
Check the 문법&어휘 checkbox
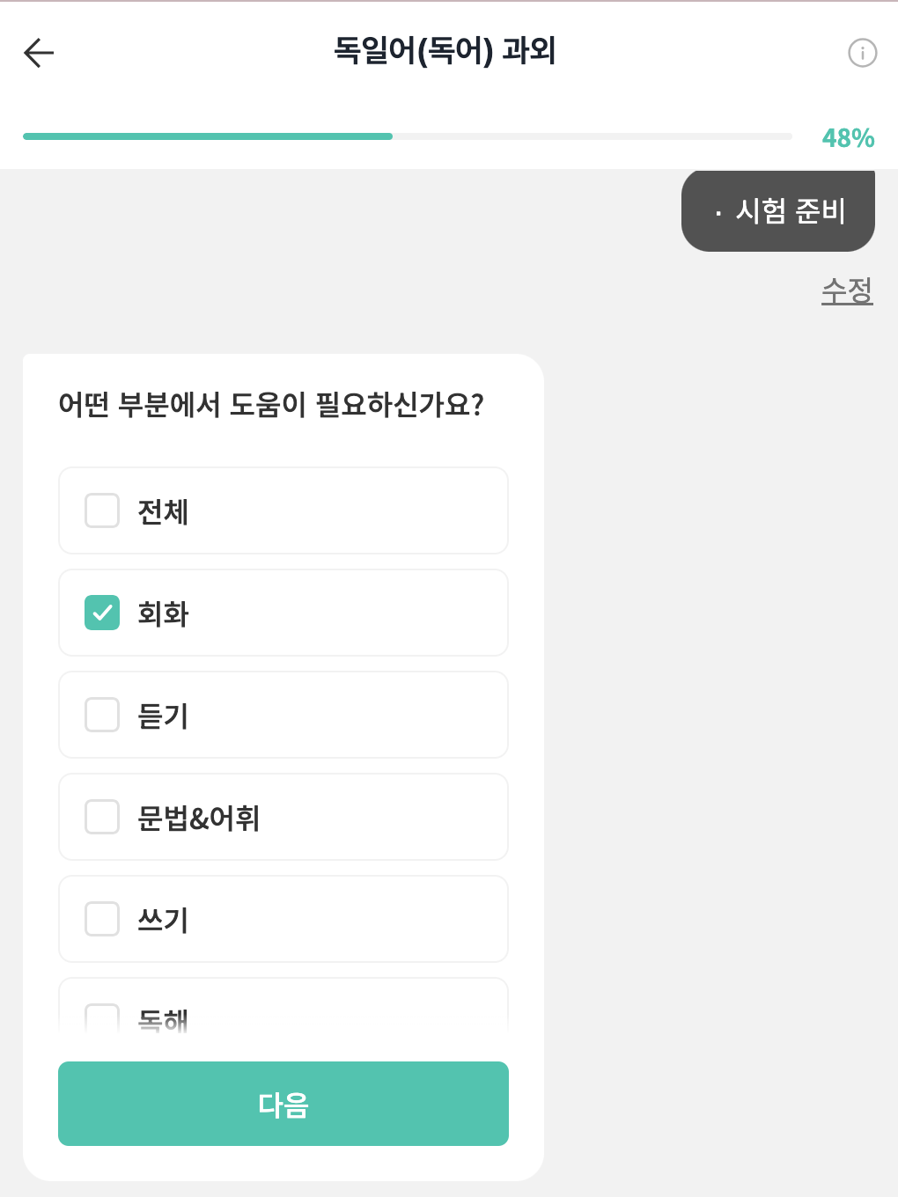tap(102, 817)
